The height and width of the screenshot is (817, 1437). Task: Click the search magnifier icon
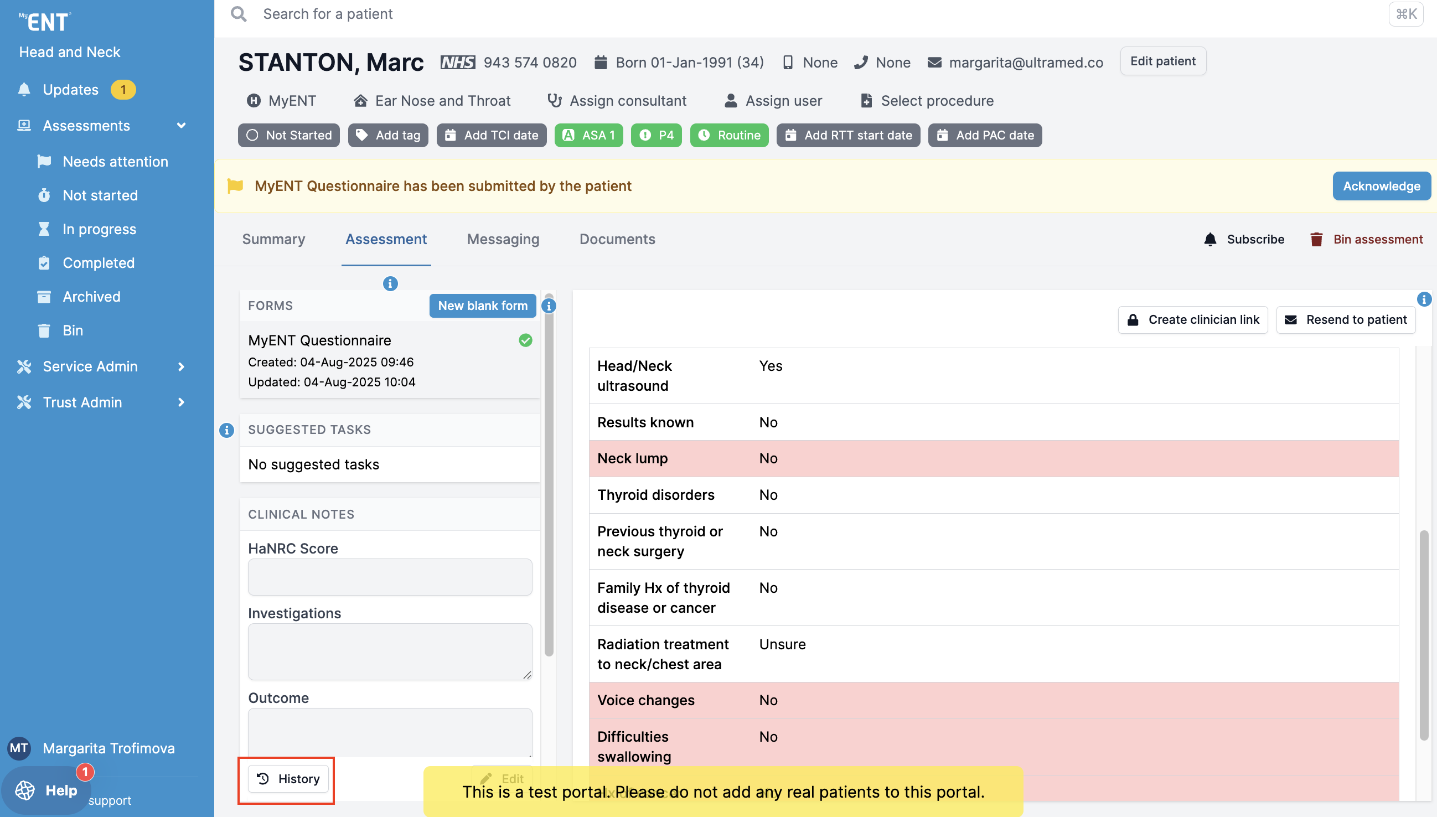click(239, 14)
